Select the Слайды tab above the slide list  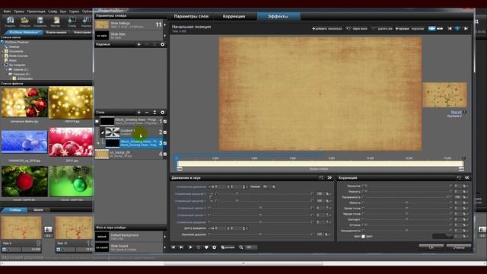(x=14, y=210)
